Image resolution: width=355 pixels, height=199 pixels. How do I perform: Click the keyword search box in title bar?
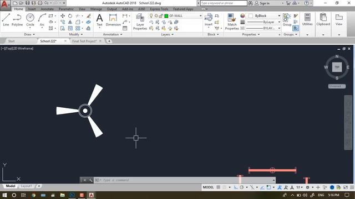point(224,3)
